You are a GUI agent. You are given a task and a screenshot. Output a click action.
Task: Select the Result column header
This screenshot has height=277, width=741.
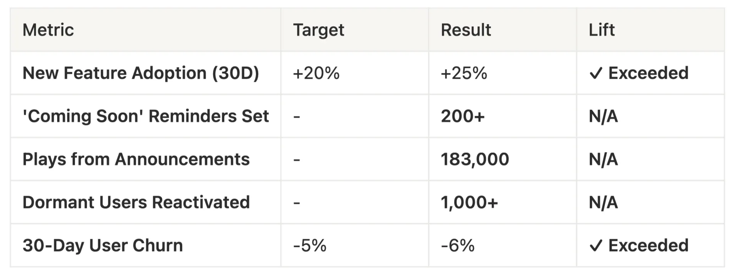pos(466,30)
